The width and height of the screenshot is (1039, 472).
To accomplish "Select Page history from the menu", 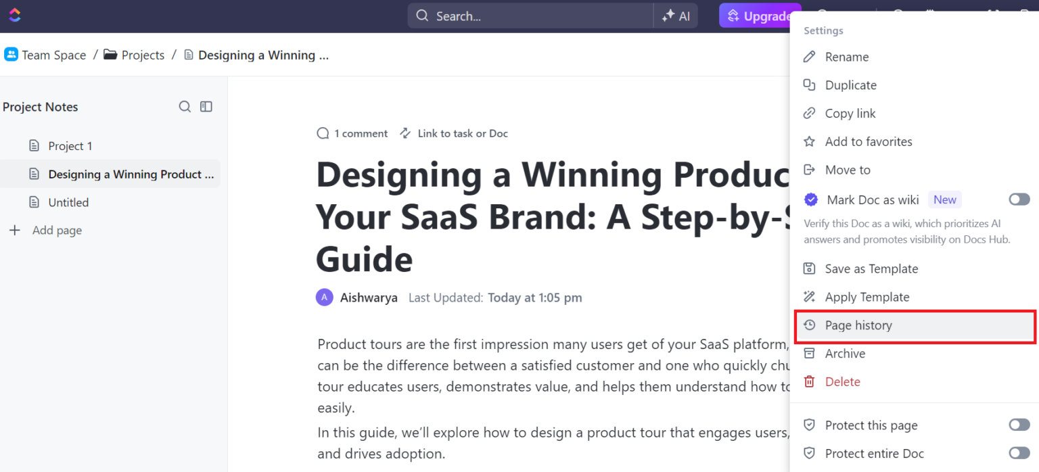I will [858, 325].
